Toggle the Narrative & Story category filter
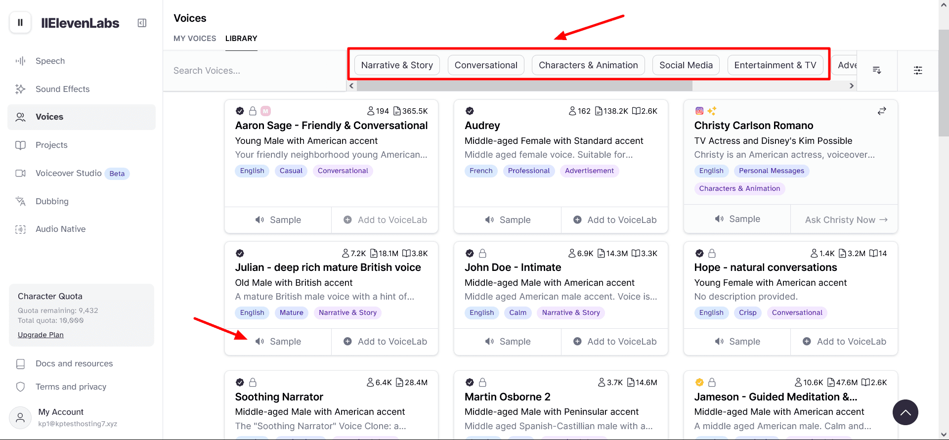The height and width of the screenshot is (440, 949). [397, 65]
